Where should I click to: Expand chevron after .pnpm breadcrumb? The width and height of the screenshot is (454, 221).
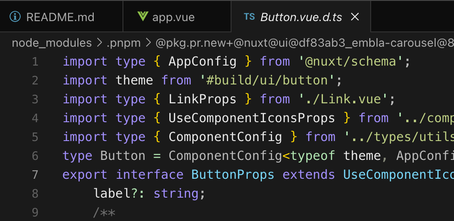pyautogui.click(x=148, y=43)
